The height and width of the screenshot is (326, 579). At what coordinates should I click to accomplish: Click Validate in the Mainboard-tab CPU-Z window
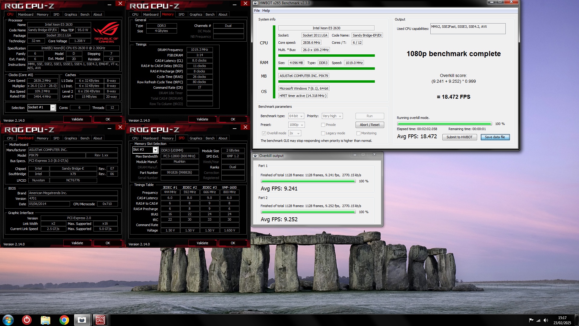[x=77, y=243]
